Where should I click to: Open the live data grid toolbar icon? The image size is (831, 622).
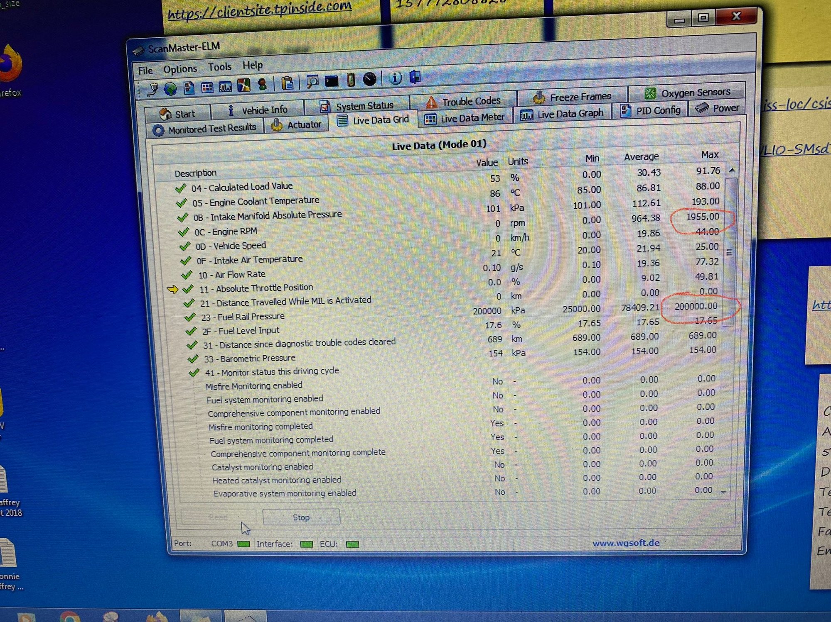[x=207, y=87]
